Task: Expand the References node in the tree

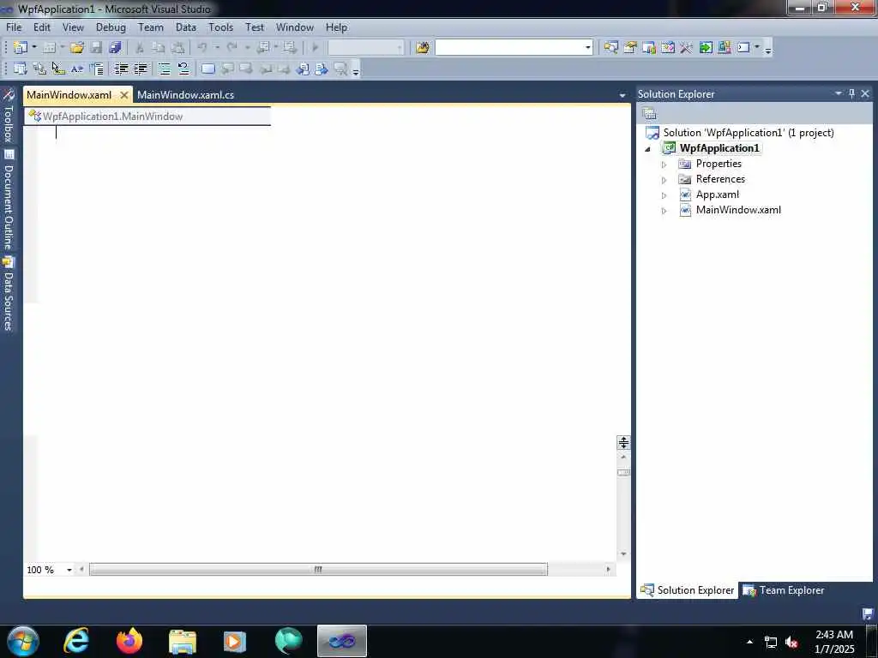Action: 665,180
